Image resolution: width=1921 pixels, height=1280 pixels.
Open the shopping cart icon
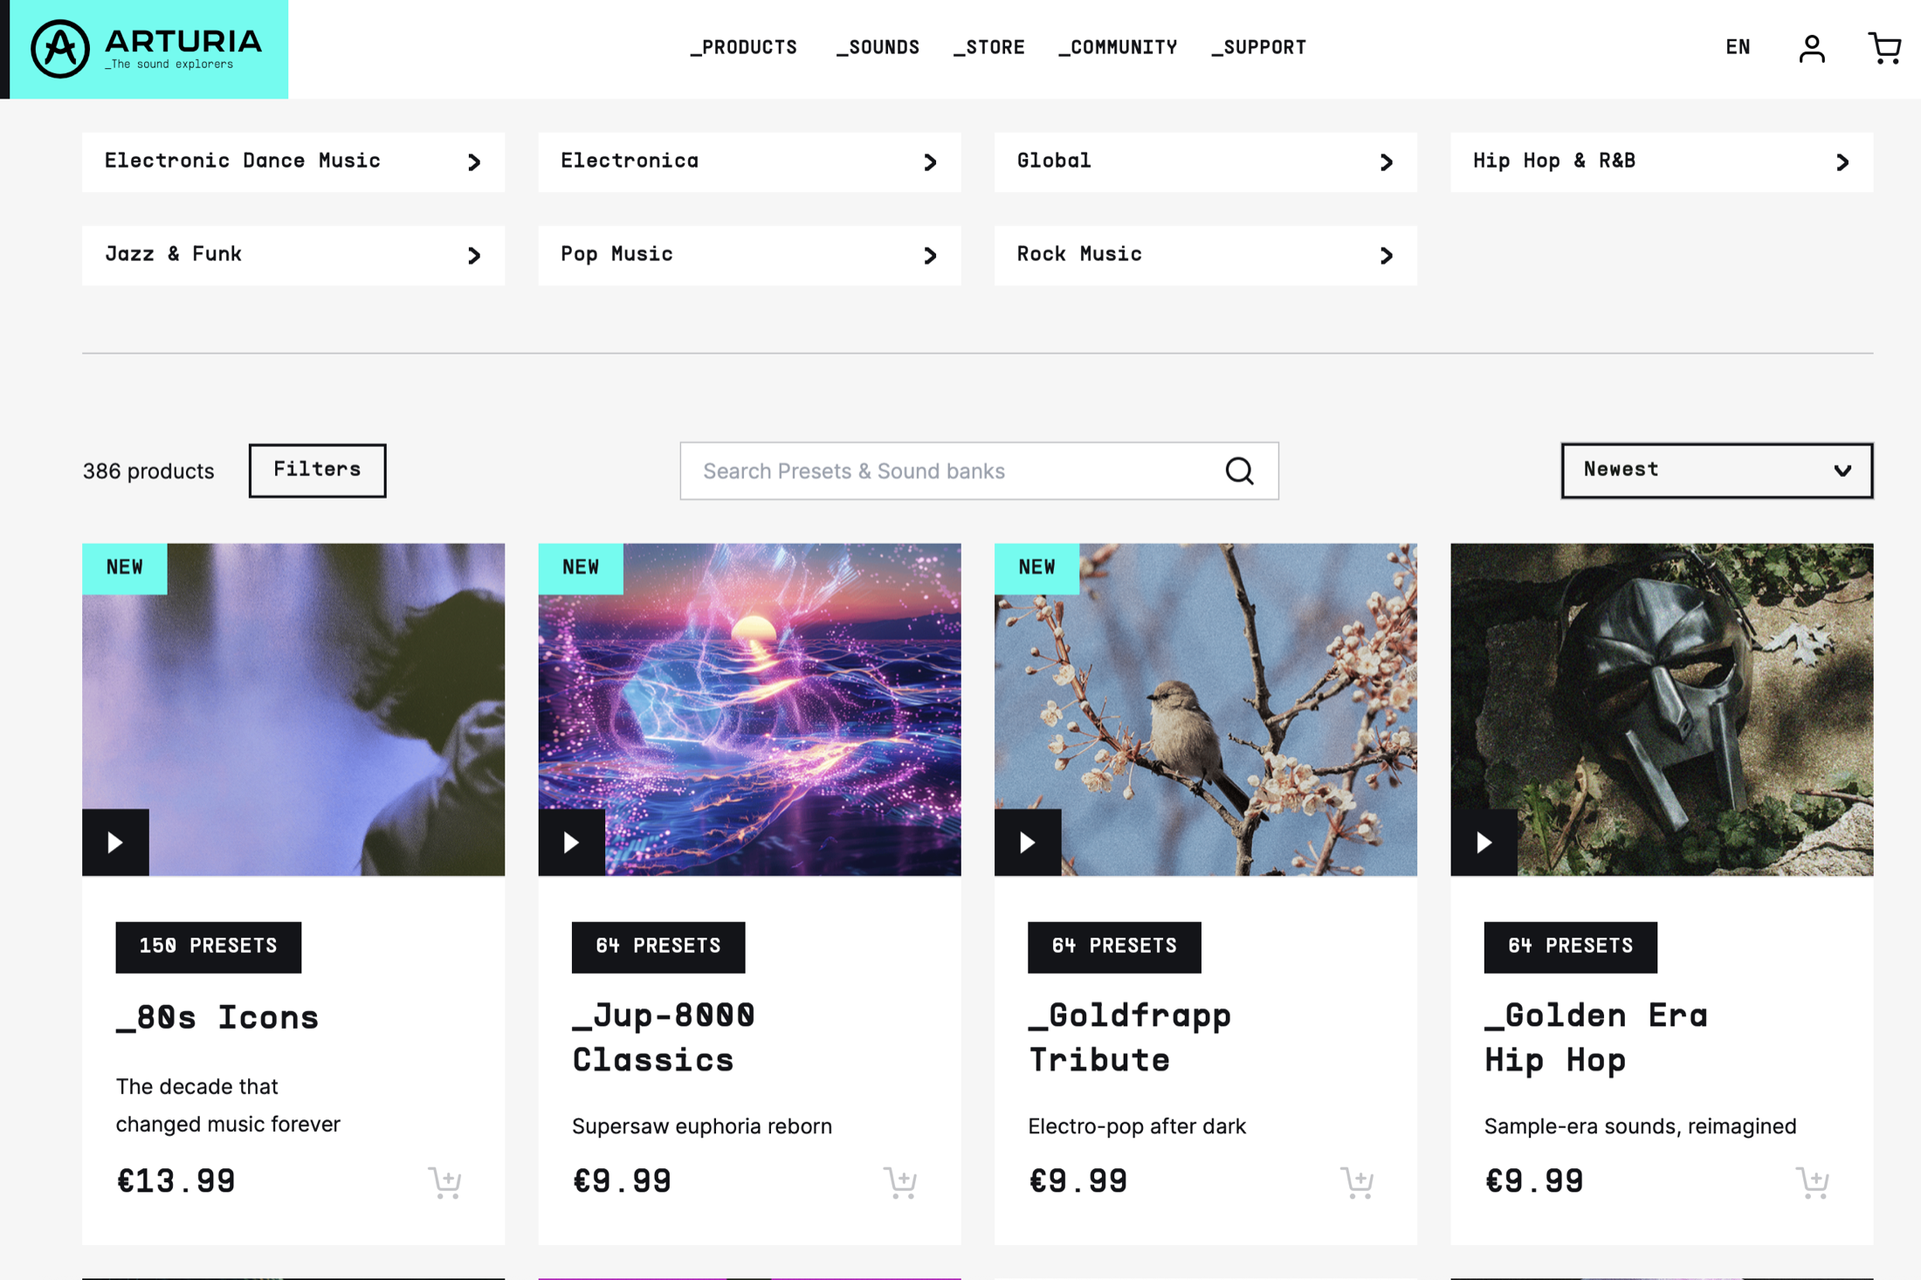pyautogui.click(x=1884, y=48)
